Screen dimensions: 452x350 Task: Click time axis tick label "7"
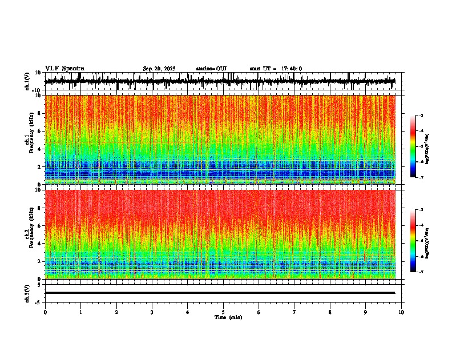[294, 312]
